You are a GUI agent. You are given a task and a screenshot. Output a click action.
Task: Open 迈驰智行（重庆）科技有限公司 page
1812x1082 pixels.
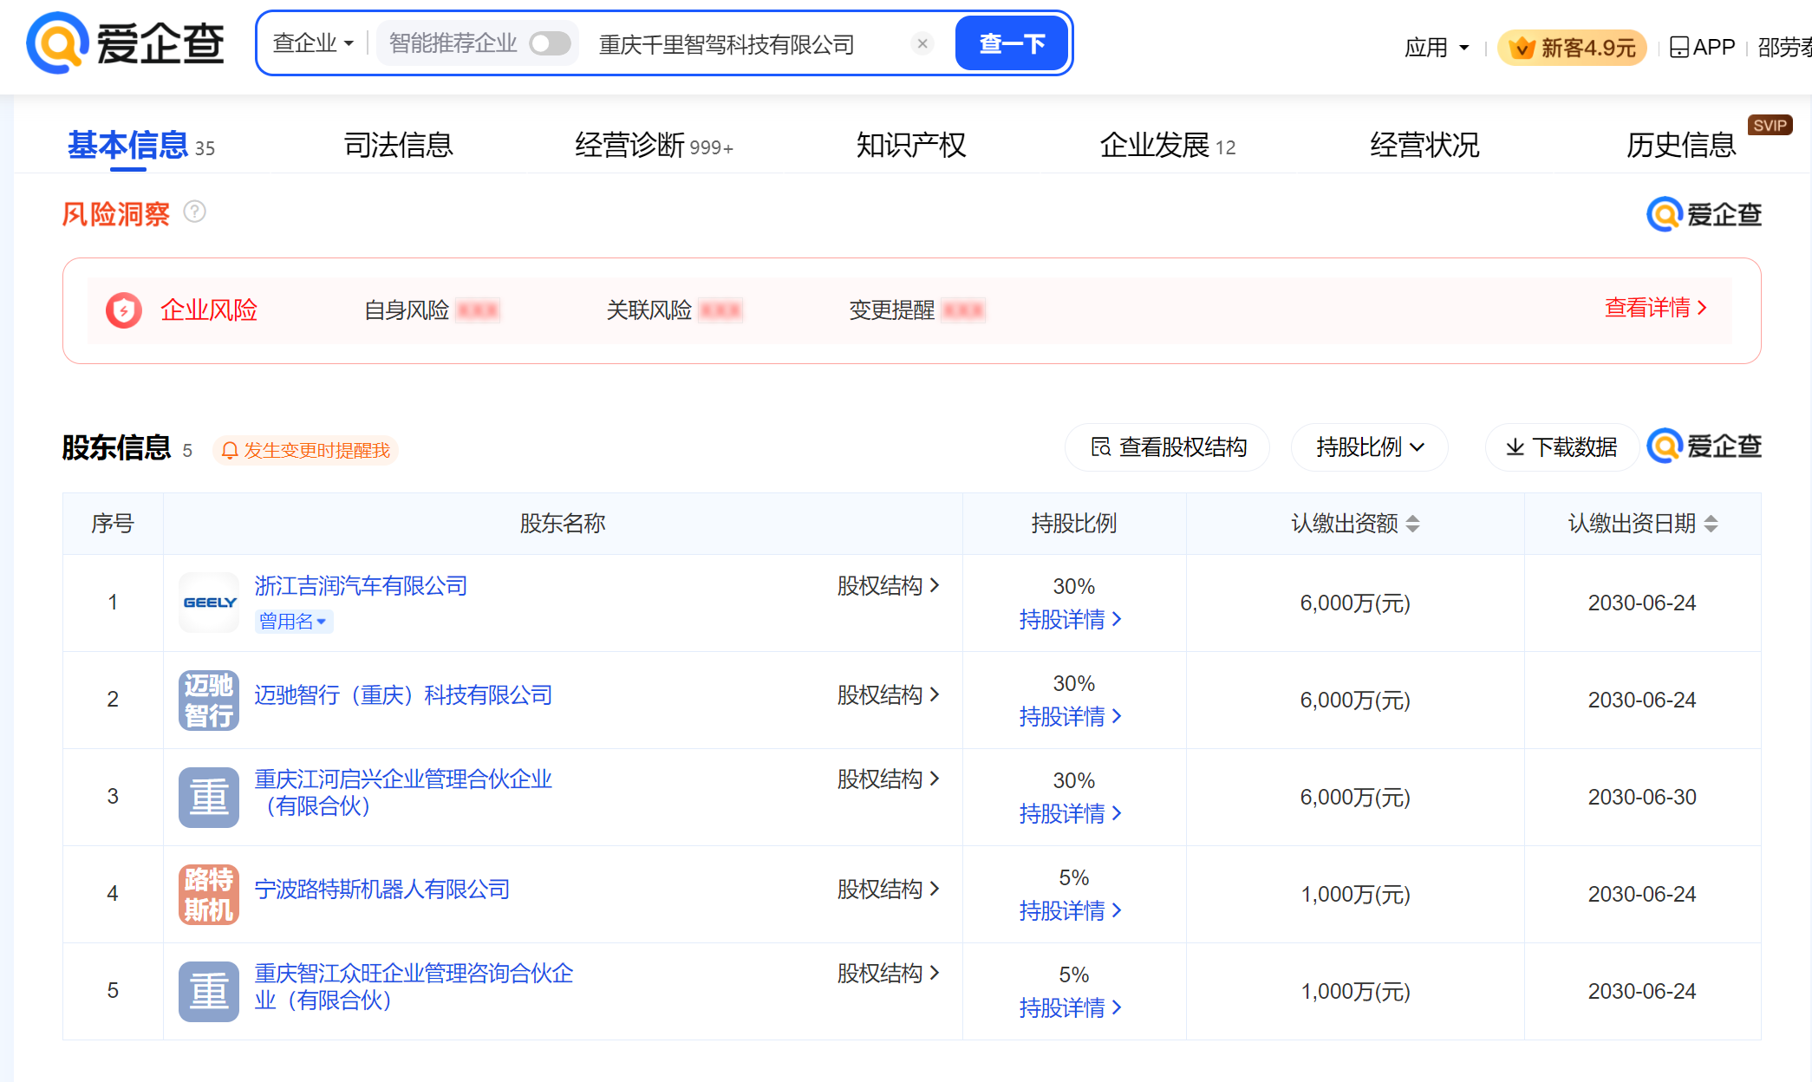[x=403, y=695]
